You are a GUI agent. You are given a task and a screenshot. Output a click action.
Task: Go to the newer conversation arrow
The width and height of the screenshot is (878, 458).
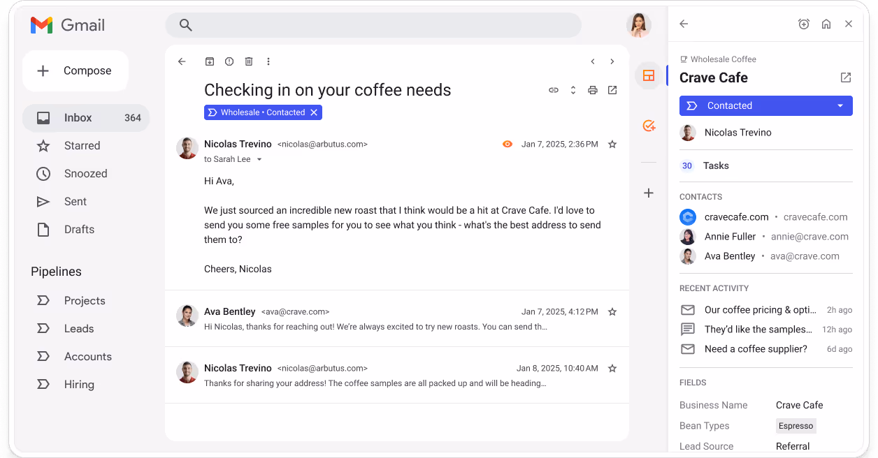[592, 61]
